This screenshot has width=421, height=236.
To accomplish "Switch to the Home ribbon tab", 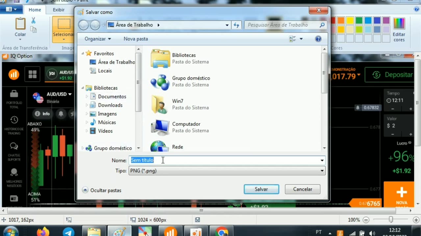I will 35,10.
